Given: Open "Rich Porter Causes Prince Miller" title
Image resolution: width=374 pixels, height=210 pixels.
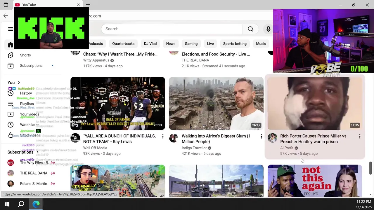Looking at the screenshot, I should click(313, 139).
